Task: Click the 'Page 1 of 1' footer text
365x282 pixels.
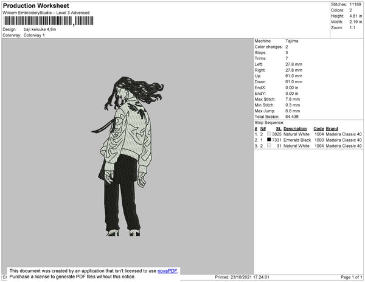Action: [351, 277]
